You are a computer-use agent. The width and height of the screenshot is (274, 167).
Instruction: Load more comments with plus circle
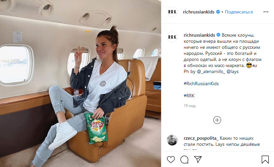click(x=217, y=120)
